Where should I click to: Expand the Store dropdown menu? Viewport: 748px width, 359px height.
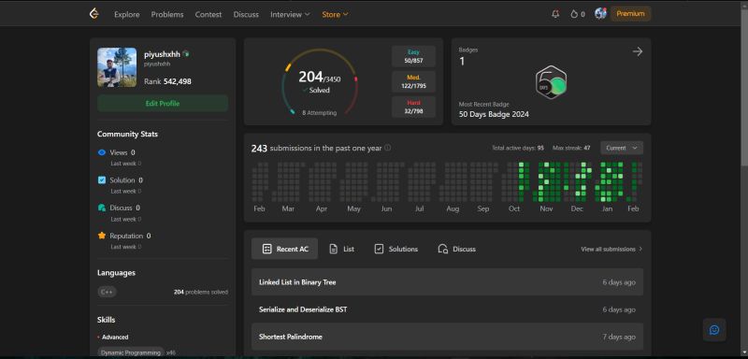pyautogui.click(x=335, y=14)
